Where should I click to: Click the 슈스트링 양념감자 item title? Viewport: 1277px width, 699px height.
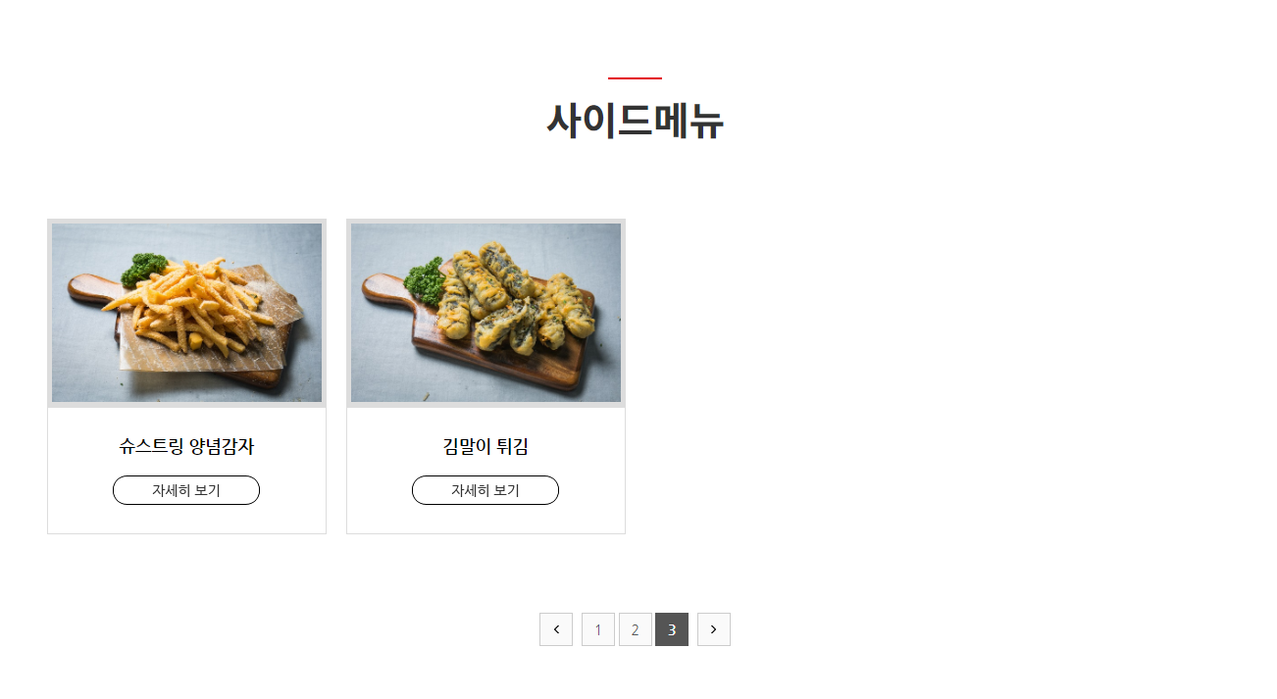186,447
